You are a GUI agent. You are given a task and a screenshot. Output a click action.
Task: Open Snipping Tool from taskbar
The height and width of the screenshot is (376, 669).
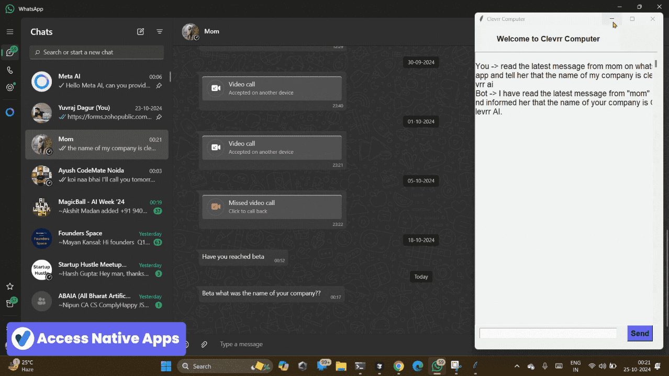tap(456, 366)
